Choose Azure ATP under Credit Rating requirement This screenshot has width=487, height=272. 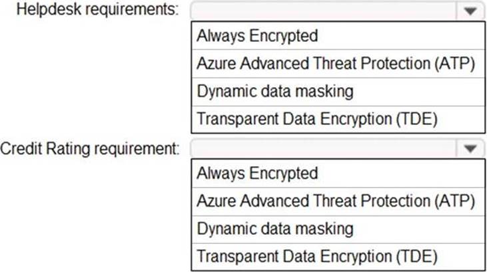[335, 201]
